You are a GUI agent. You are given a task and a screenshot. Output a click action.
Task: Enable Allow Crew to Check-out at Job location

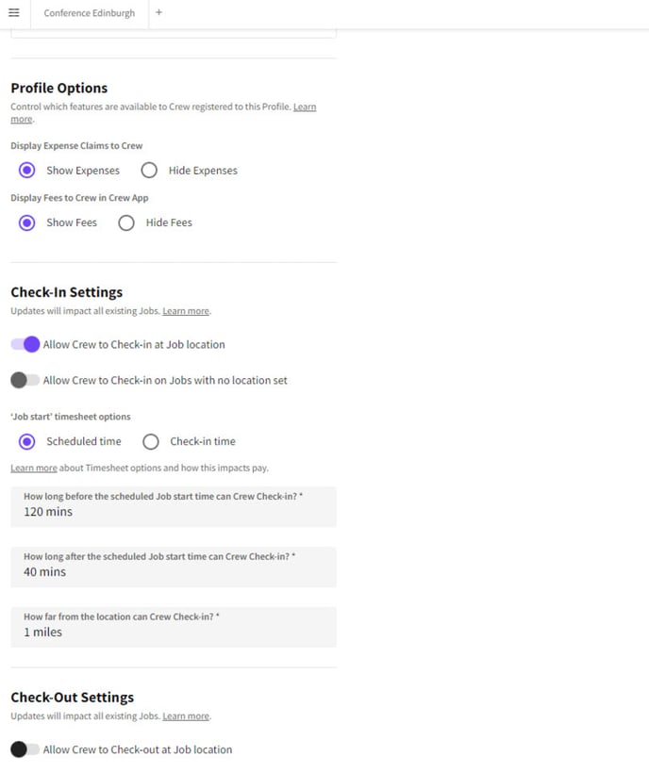coord(25,749)
